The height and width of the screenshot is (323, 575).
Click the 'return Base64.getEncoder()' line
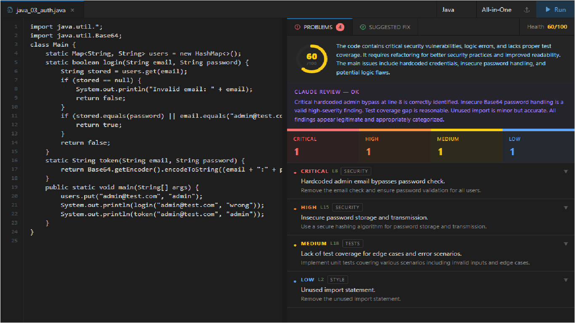tap(171, 169)
